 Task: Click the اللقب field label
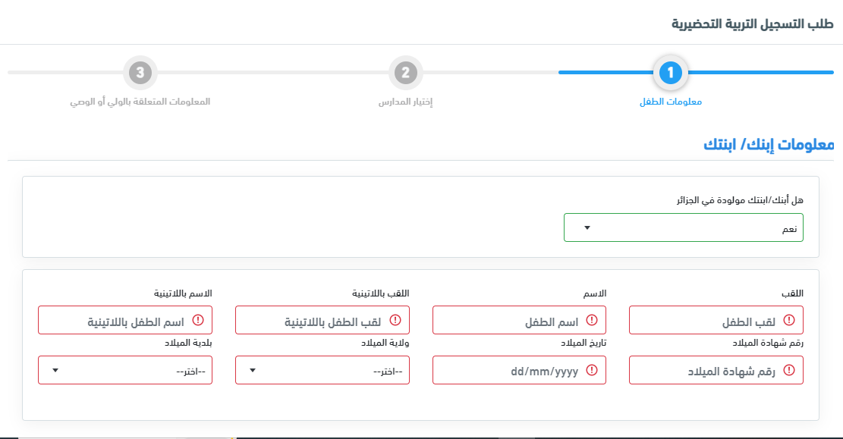tap(792, 293)
